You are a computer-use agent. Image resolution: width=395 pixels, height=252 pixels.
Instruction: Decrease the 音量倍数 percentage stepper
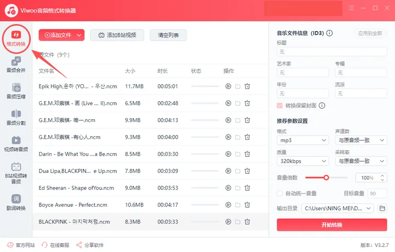[382, 180]
